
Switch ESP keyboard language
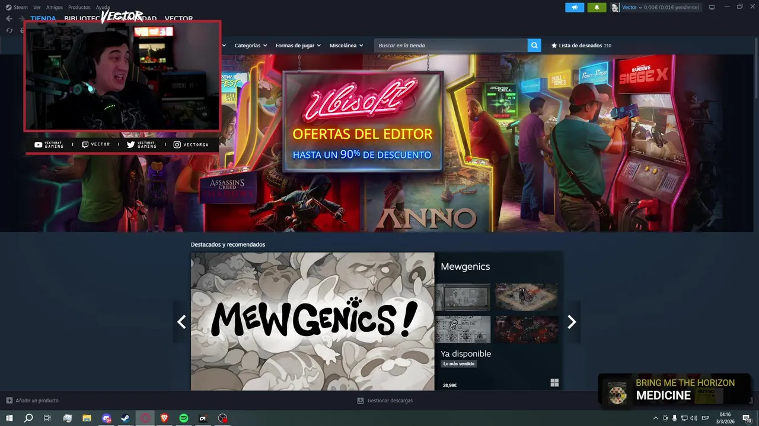706,418
